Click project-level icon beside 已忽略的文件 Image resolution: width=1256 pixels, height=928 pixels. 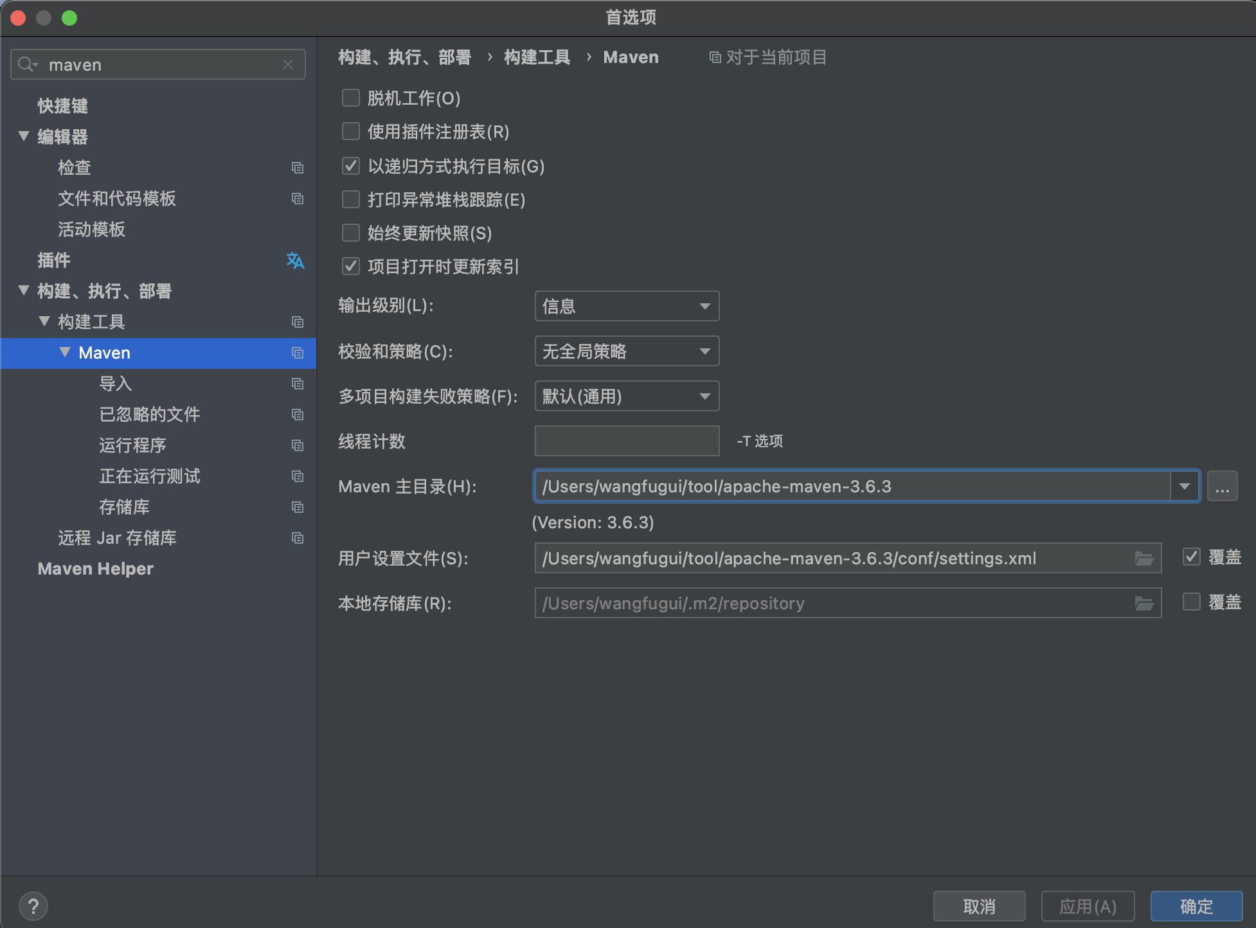[x=297, y=415]
